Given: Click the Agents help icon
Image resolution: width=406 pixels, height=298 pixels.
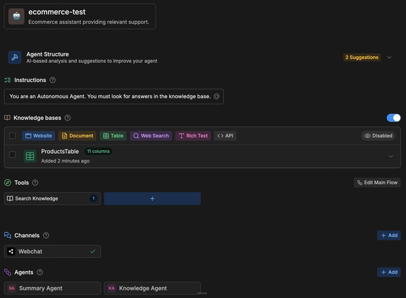Looking at the screenshot, I should [40, 272].
